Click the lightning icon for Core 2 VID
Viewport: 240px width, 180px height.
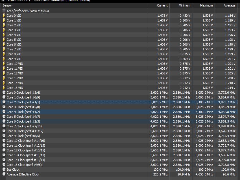[4, 25]
